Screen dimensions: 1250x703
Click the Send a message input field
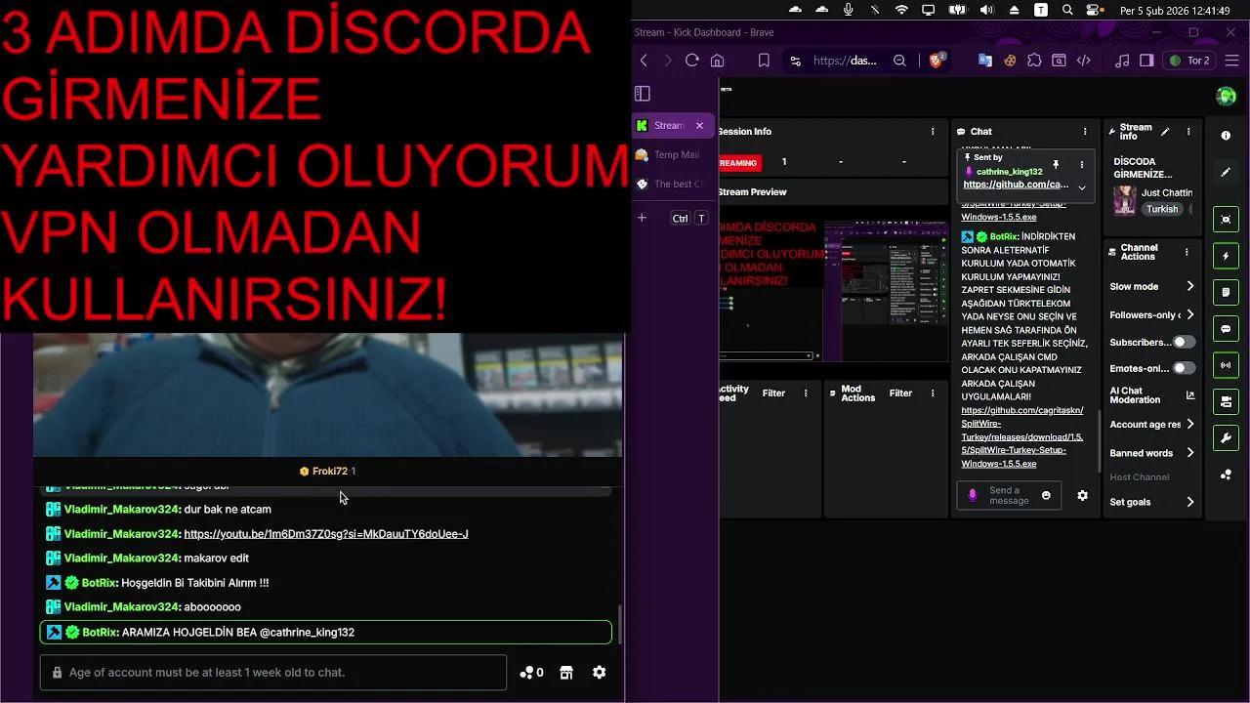tap(1011, 497)
